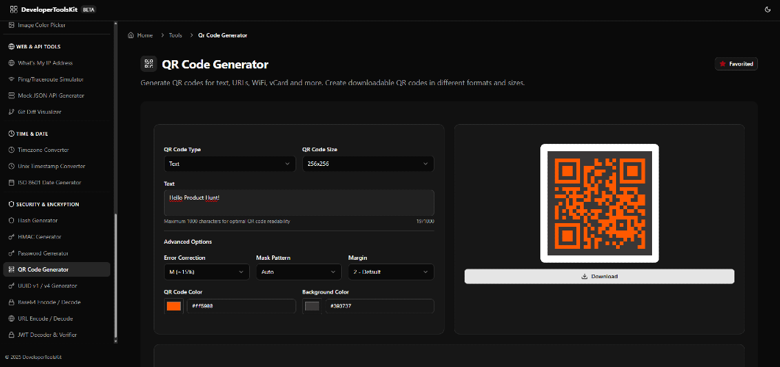The image size is (780, 367).
Task: Click the Download button
Action: (x=599, y=277)
